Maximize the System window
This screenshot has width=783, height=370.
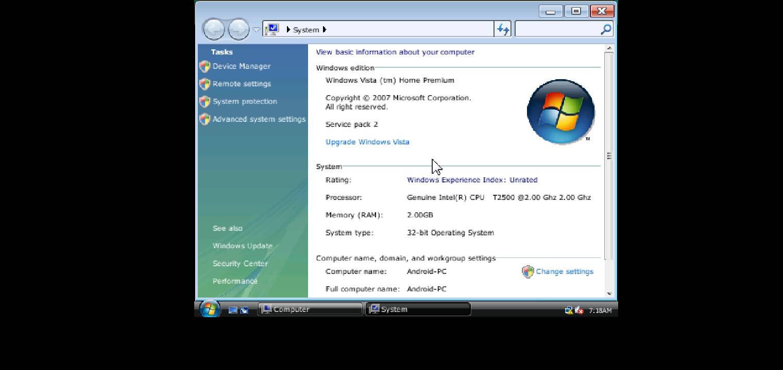(576, 11)
